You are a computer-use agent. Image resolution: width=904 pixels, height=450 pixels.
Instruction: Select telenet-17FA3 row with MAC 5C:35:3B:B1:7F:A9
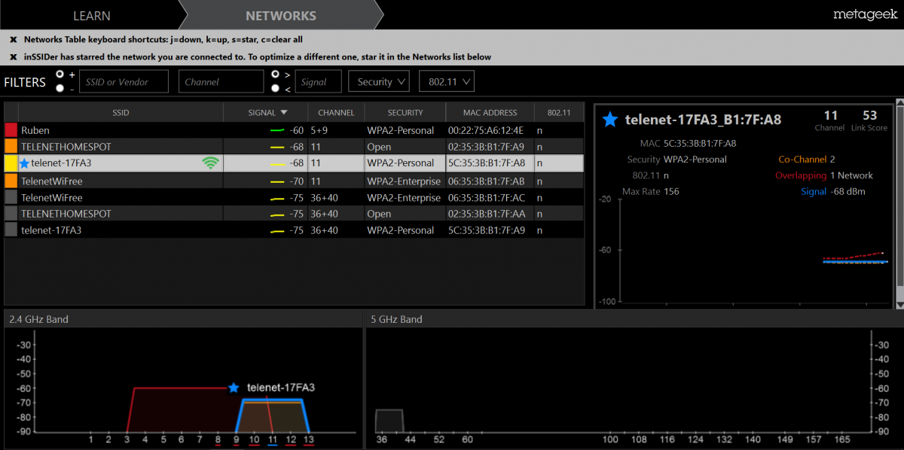pos(294,230)
